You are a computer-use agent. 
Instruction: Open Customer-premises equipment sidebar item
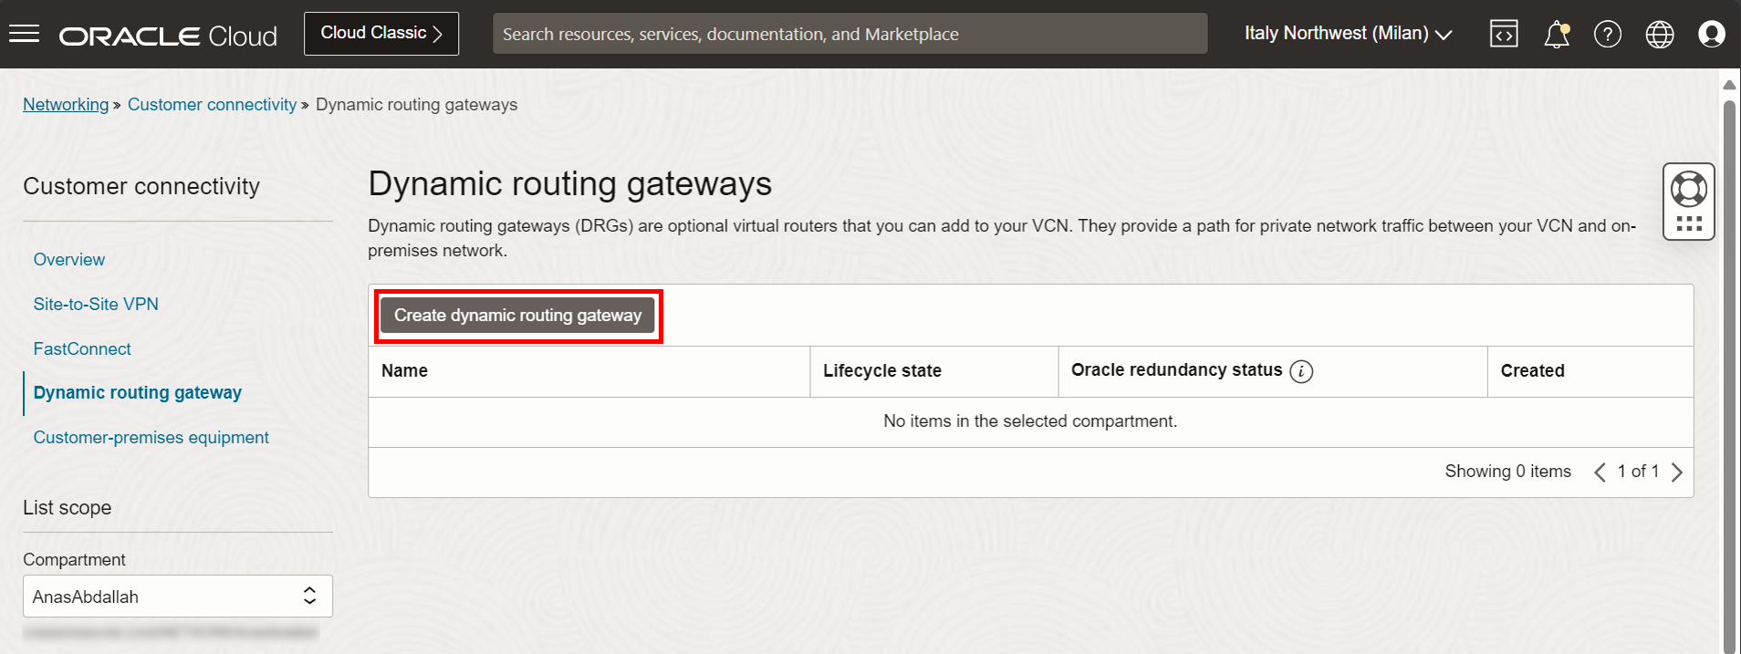(151, 438)
